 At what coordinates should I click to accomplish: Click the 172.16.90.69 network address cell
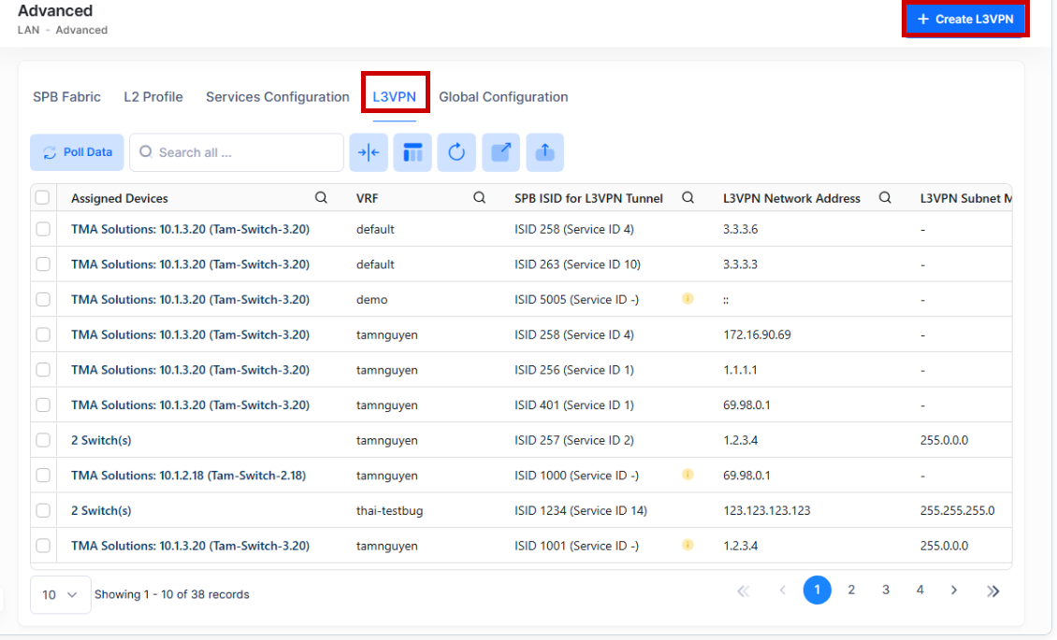coord(757,334)
